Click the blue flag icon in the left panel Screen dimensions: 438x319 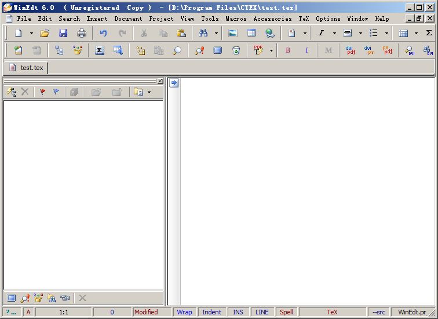(56, 92)
